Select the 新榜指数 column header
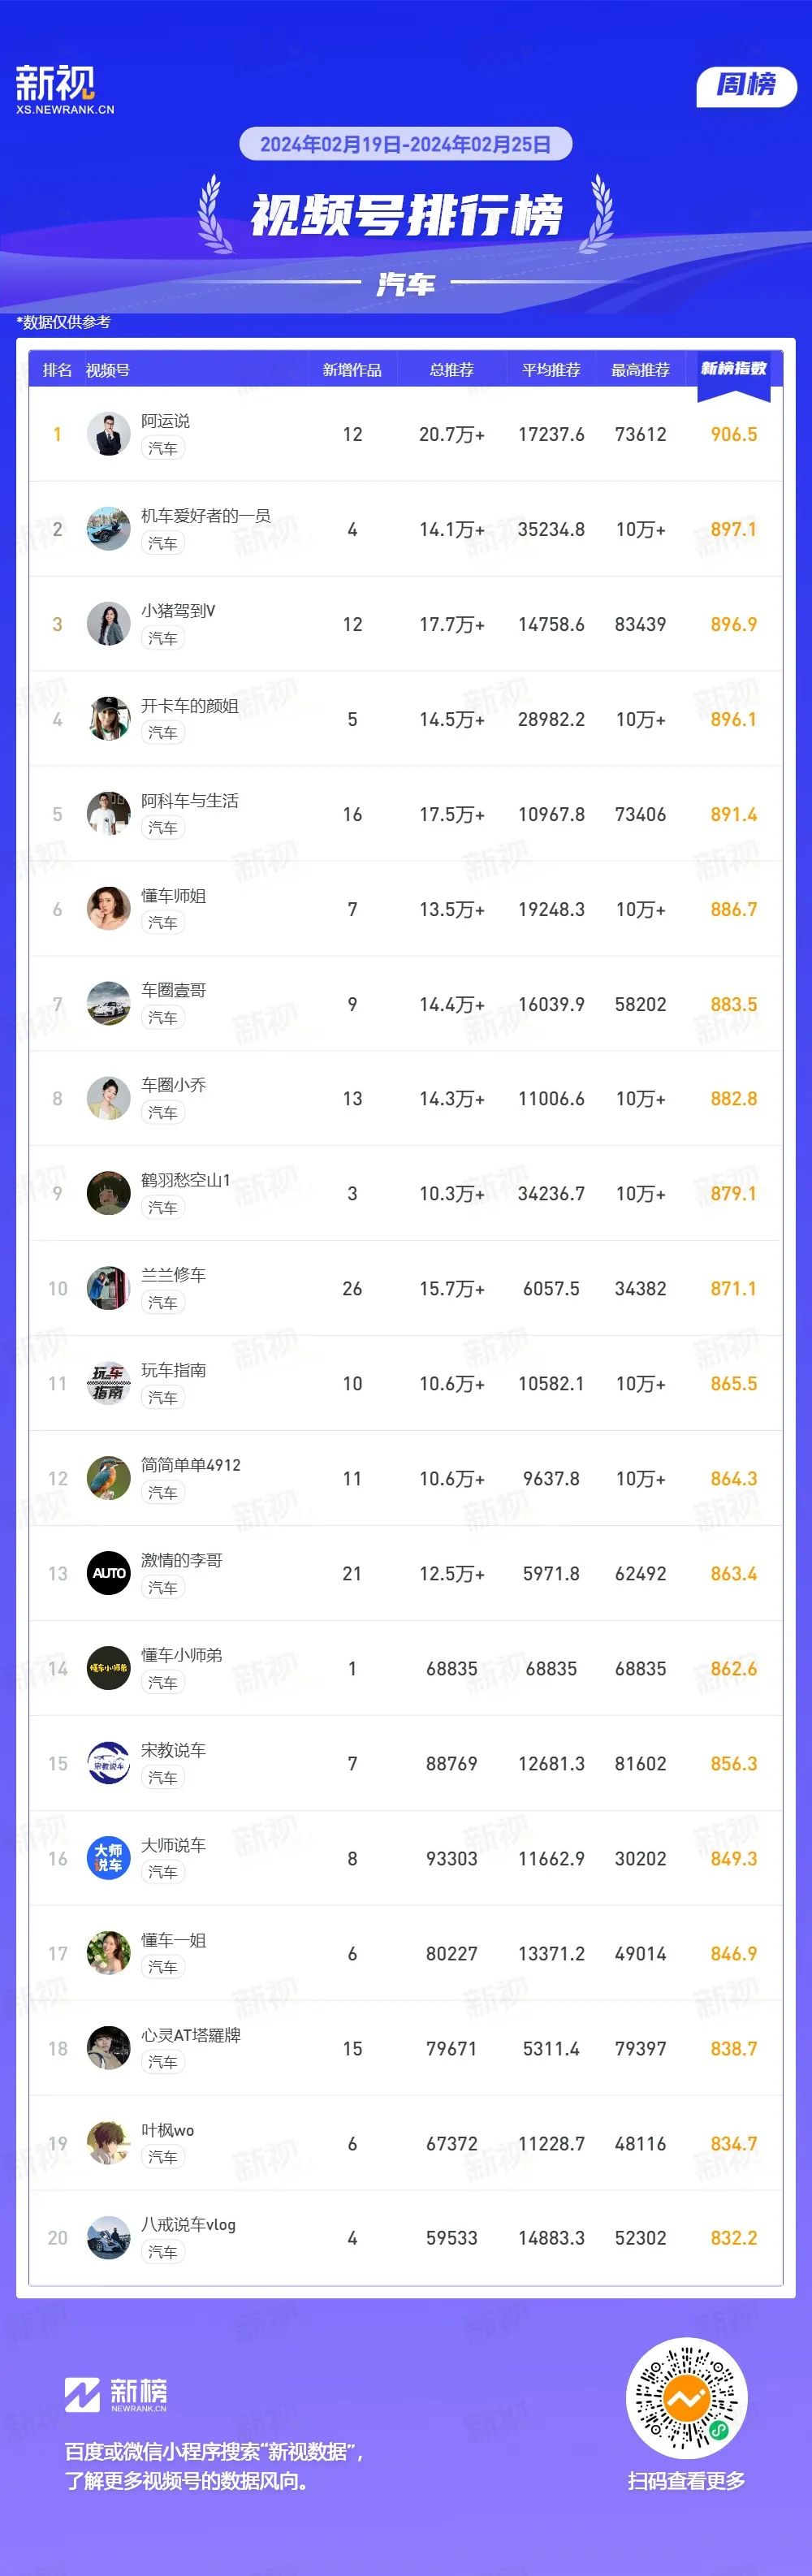Screen dimensions: 812x2576 (x=733, y=369)
